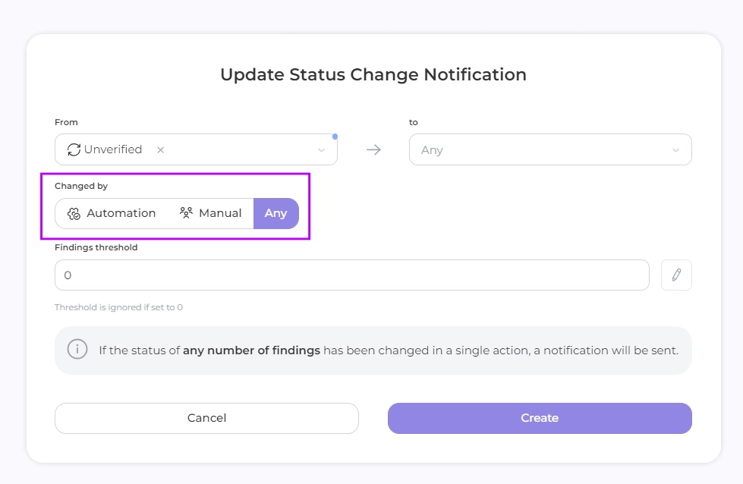Click the Automation gear icon
Screen dimensions: 743x484
[74, 214]
